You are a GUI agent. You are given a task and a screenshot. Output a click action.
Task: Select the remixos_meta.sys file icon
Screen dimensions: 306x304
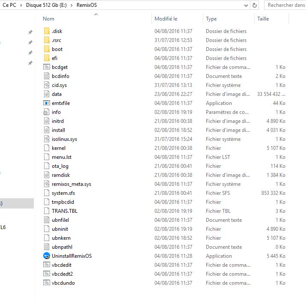pyautogui.click(x=47, y=184)
